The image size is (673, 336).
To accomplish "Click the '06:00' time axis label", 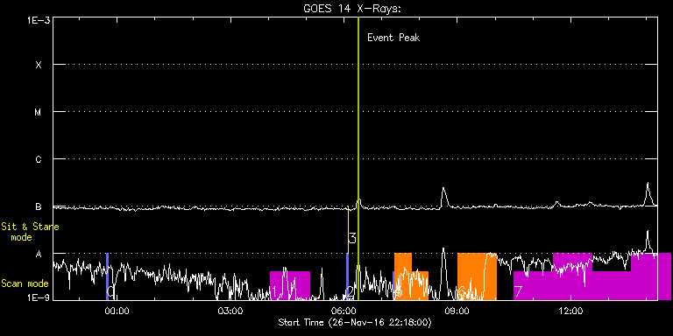I will pos(344,311).
